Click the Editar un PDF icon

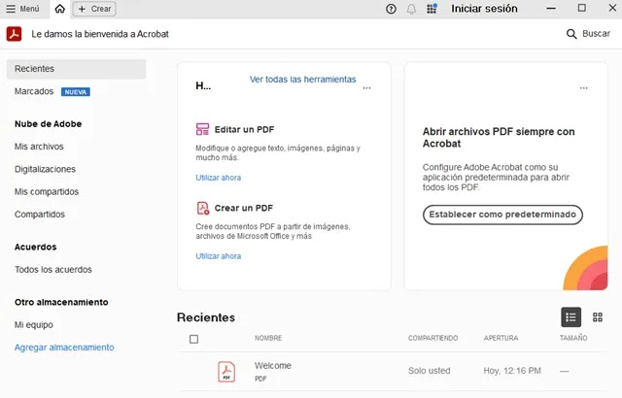click(202, 129)
